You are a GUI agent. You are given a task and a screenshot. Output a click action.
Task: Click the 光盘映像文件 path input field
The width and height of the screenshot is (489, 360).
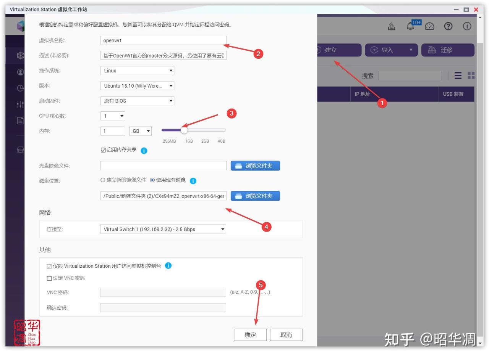[164, 166]
